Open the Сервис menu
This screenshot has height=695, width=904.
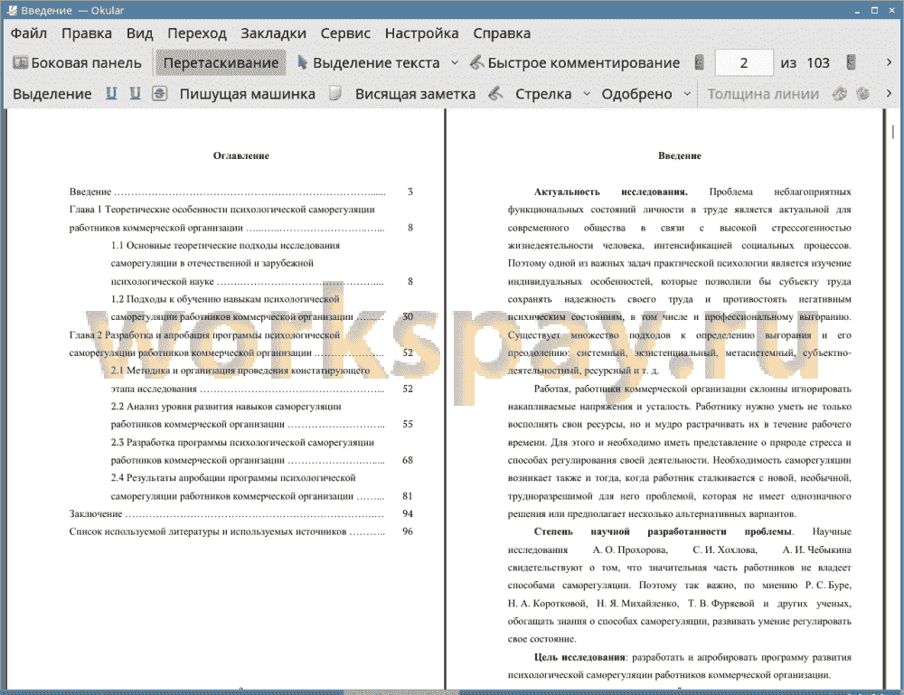click(345, 33)
